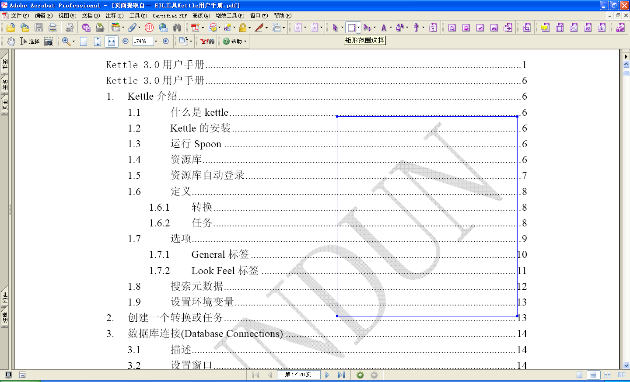The height and width of the screenshot is (382, 630).
Task: Open the 视图(V) menu
Action: pos(67,16)
